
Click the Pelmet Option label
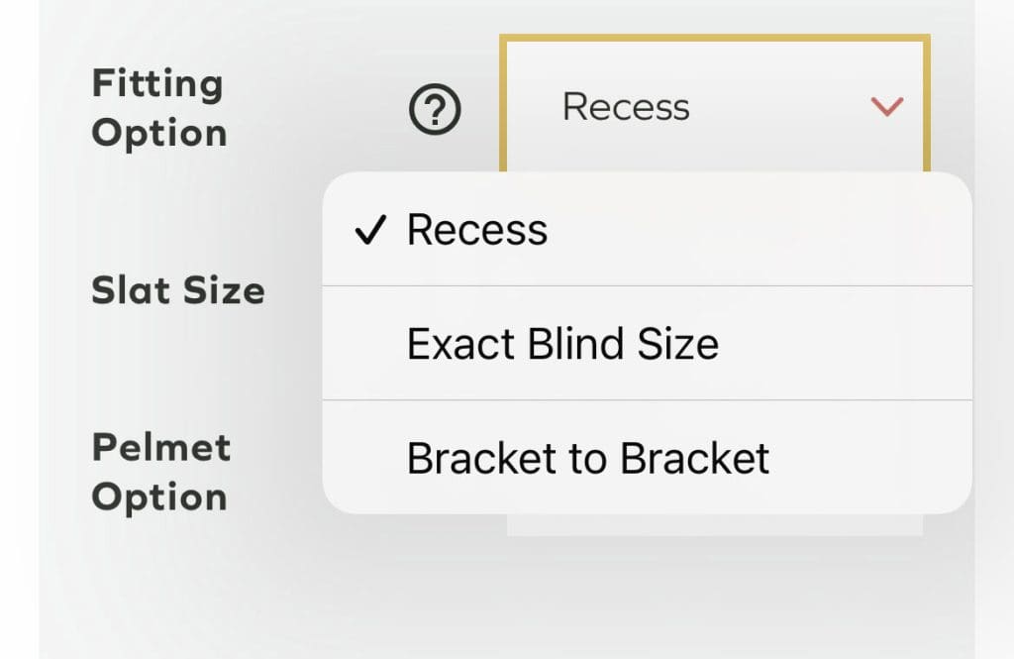pos(160,472)
